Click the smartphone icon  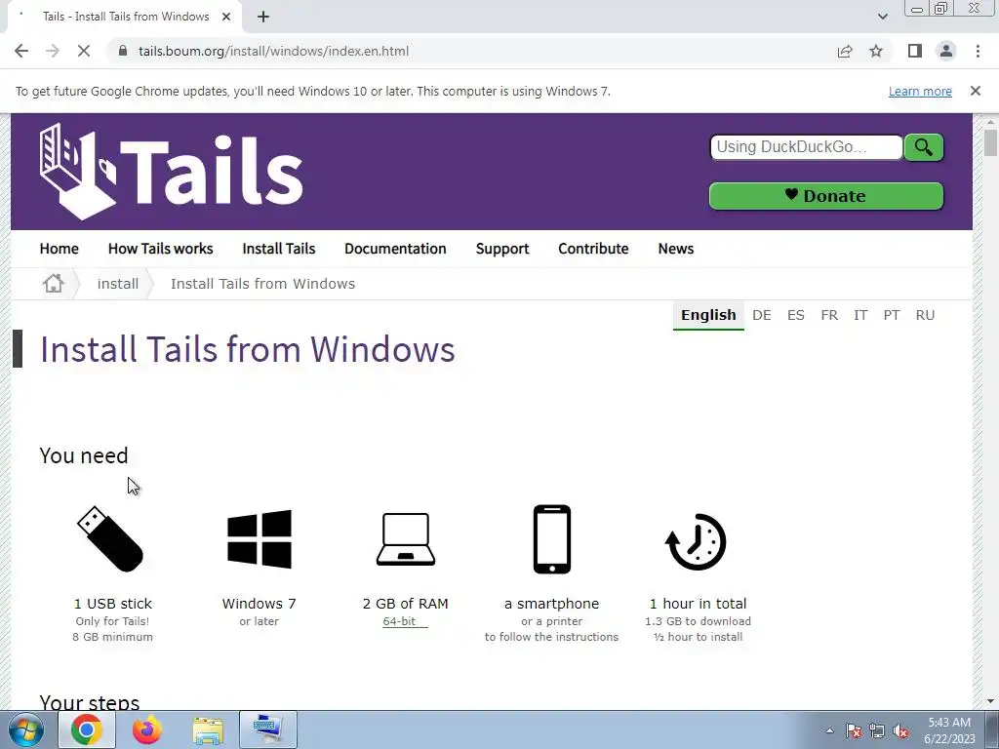[552, 538]
